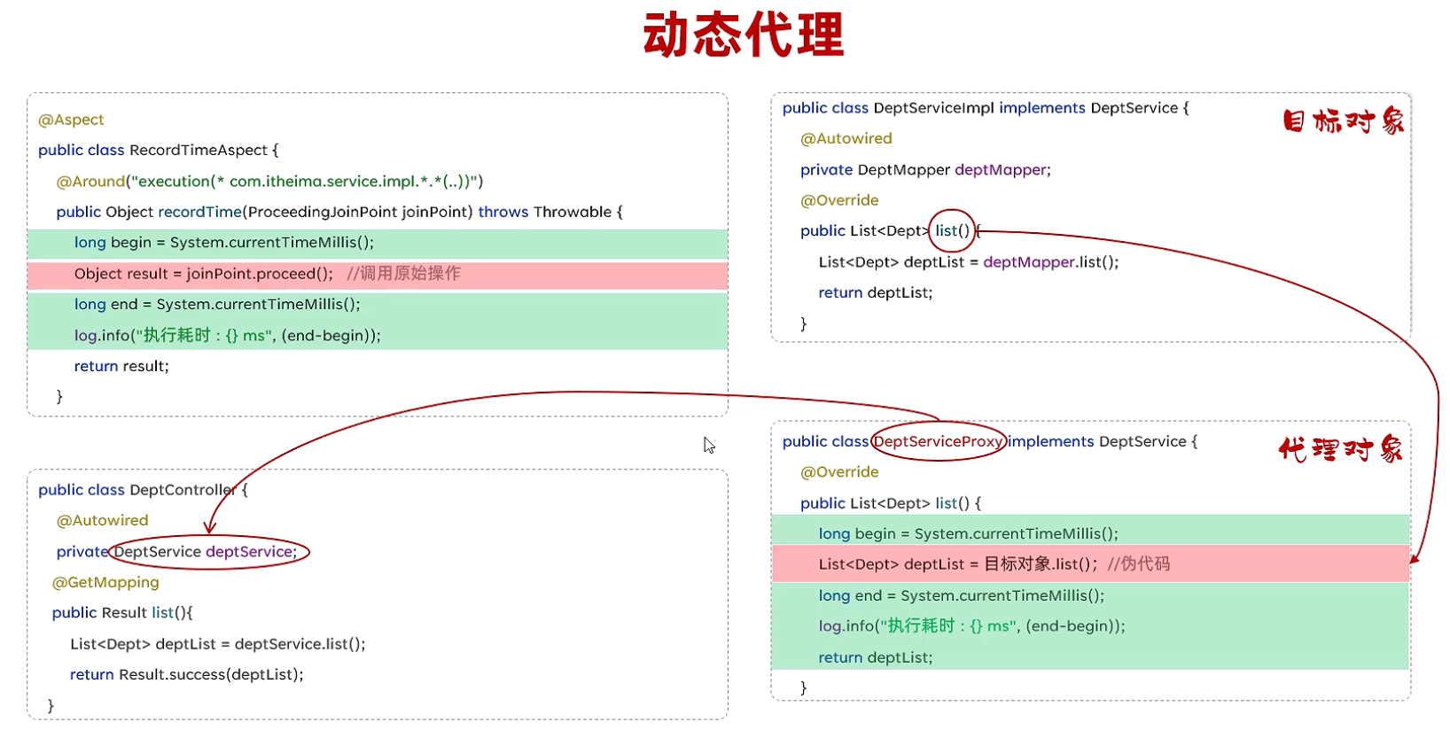Viewport: 1450px width, 730px height.
Task: Click "return deptList;" in DeptServiceProxy block
Action: click(876, 657)
